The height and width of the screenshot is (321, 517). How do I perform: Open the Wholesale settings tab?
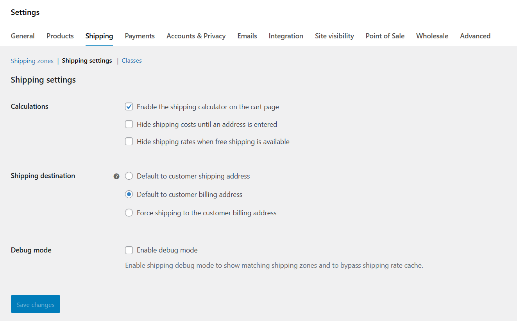tap(432, 36)
